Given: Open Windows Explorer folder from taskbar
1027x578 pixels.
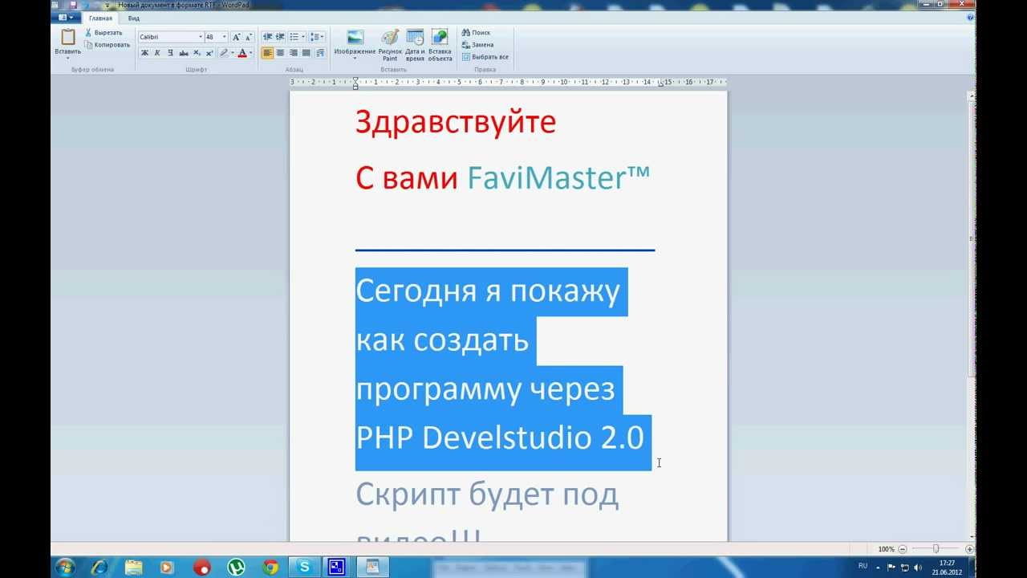Looking at the screenshot, I should coord(133,567).
